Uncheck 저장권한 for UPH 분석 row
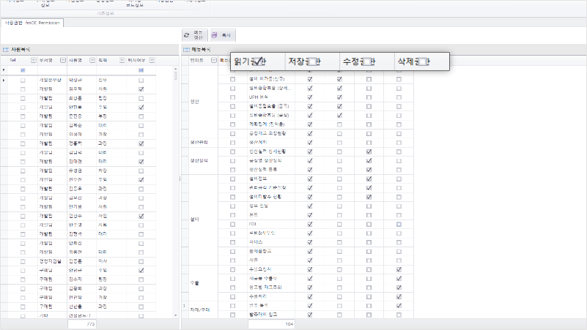587x330 pixels. click(x=339, y=97)
